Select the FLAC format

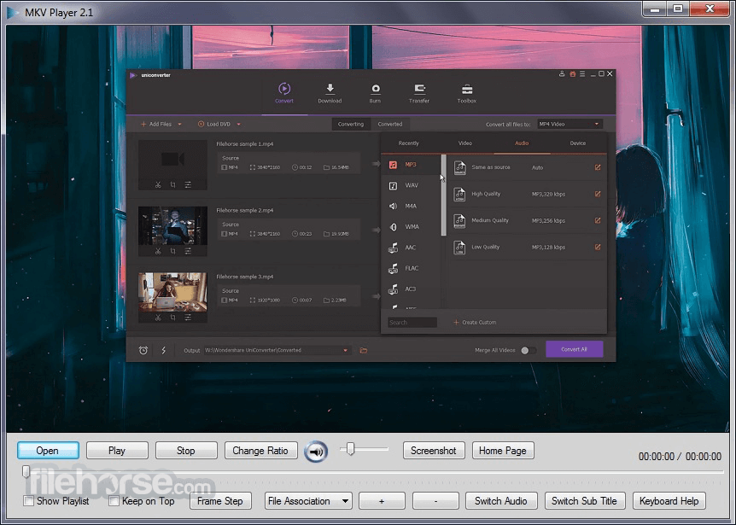(410, 268)
